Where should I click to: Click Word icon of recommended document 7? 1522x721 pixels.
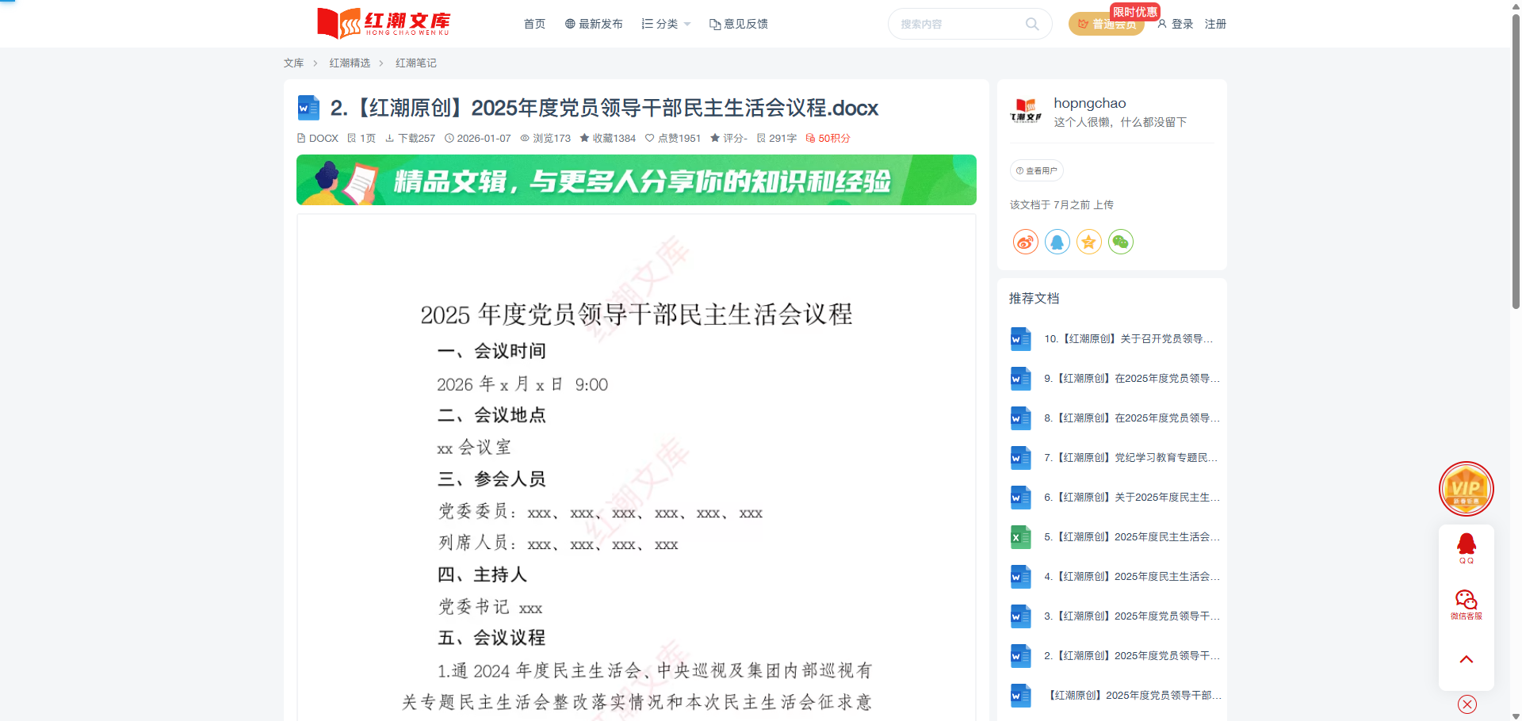pyautogui.click(x=1020, y=458)
